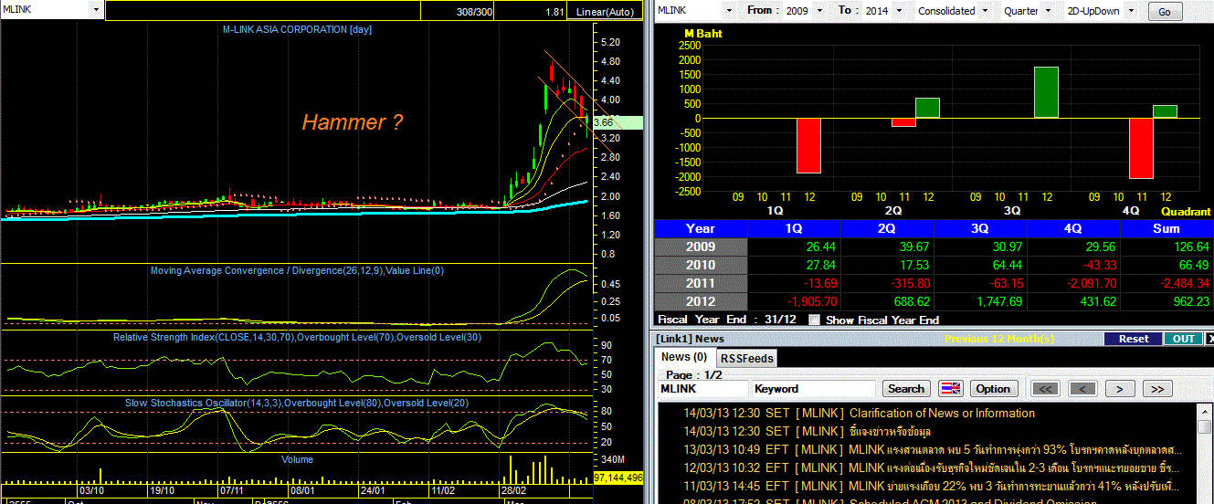The height and width of the screenshot is (504, 1214).
Task: Click the Sum column header
Action: tap(1166, 228)
